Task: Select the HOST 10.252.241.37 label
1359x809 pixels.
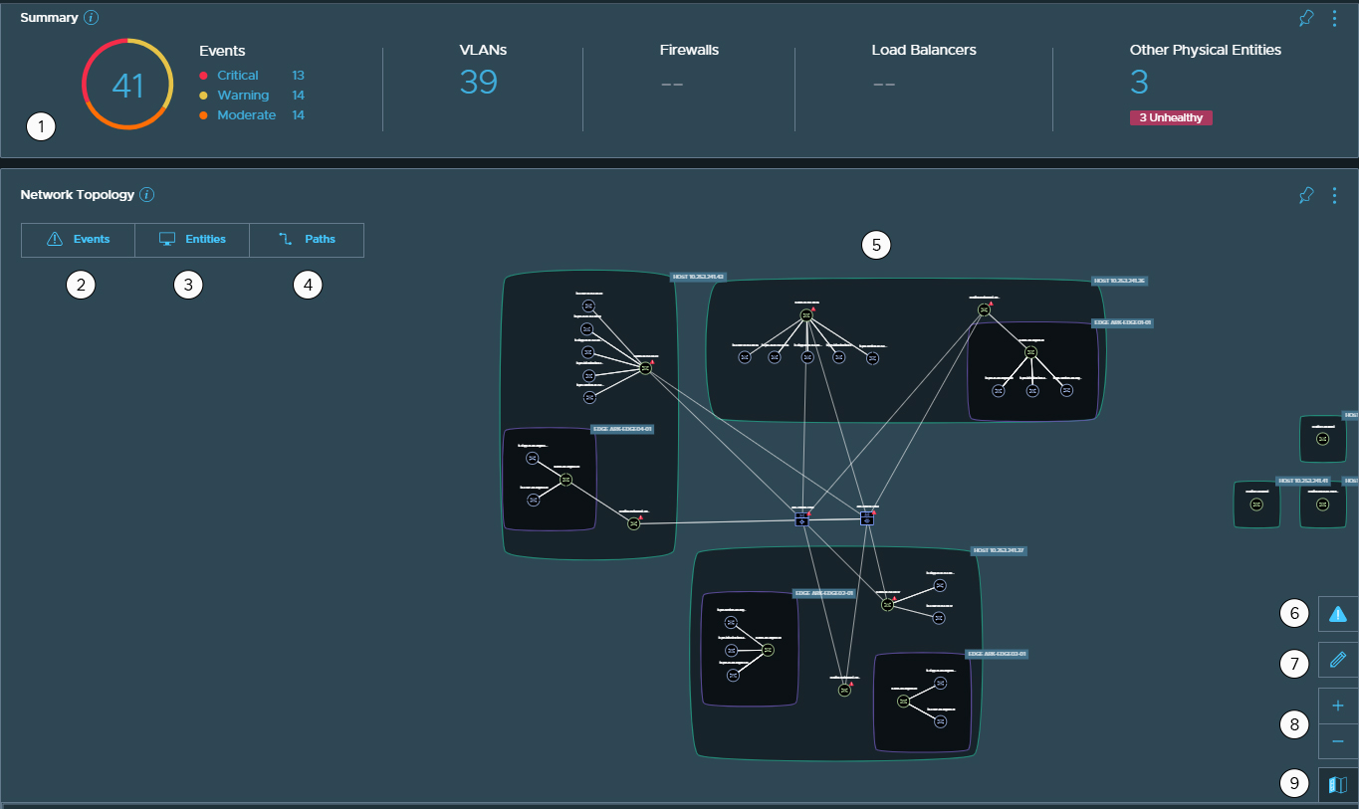Action: [x=999, y=550]
